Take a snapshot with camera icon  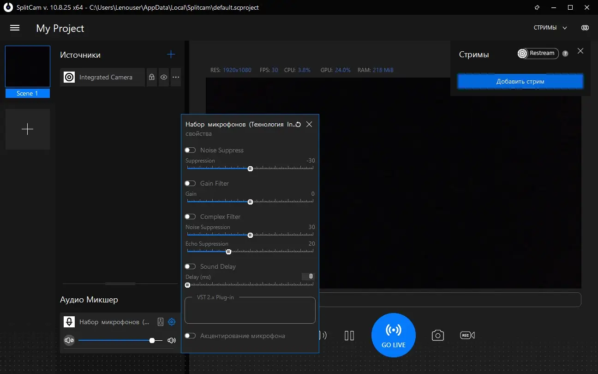(437, 335)
